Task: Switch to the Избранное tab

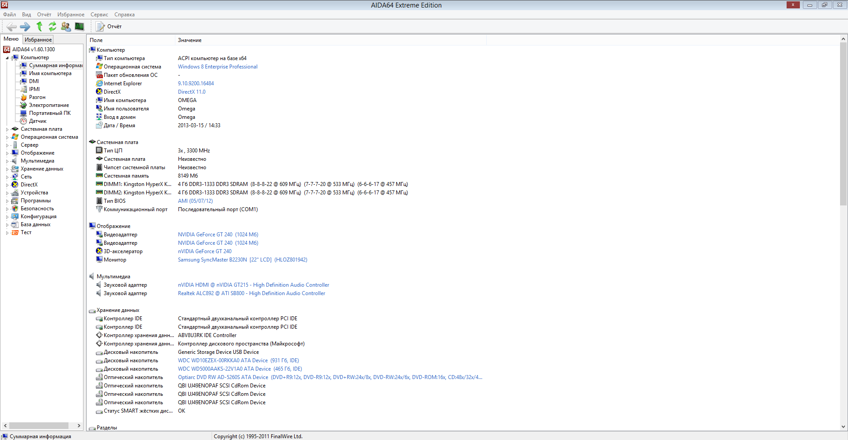Action: (38, 40)
